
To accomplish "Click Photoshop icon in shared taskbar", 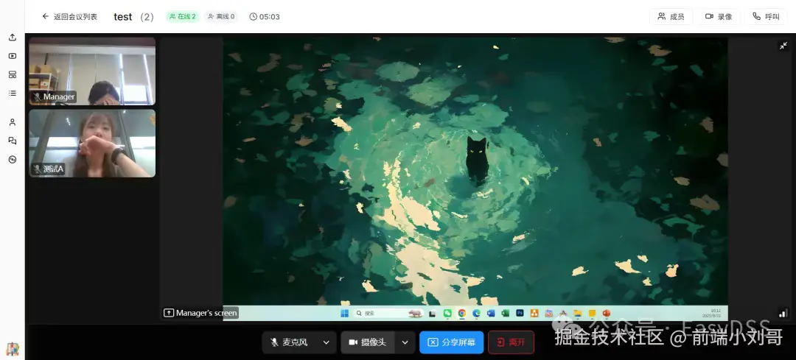I will point(520,313).
